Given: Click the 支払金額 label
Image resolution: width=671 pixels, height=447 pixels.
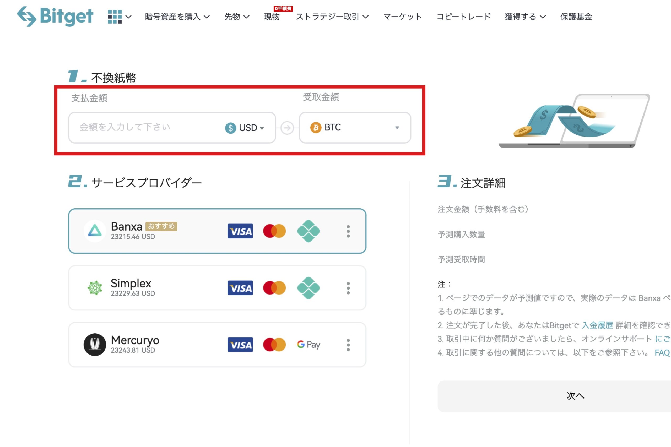Looking at the screenshot, I should point(89,98).
